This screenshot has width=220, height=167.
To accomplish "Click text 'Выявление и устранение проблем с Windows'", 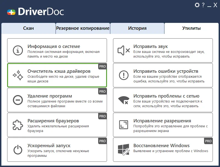I will pyautogui.click(x=171, y=151).
